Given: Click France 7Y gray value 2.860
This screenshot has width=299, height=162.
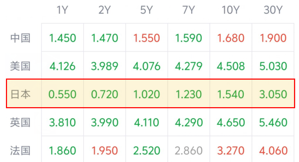Looking at the screenshot, I should (x=189, y=150).
